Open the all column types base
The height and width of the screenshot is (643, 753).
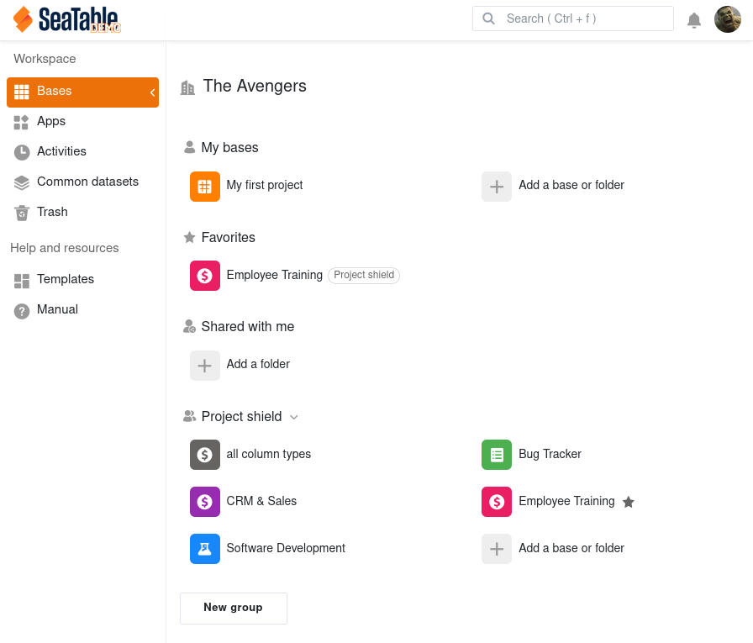pos(268,454)
